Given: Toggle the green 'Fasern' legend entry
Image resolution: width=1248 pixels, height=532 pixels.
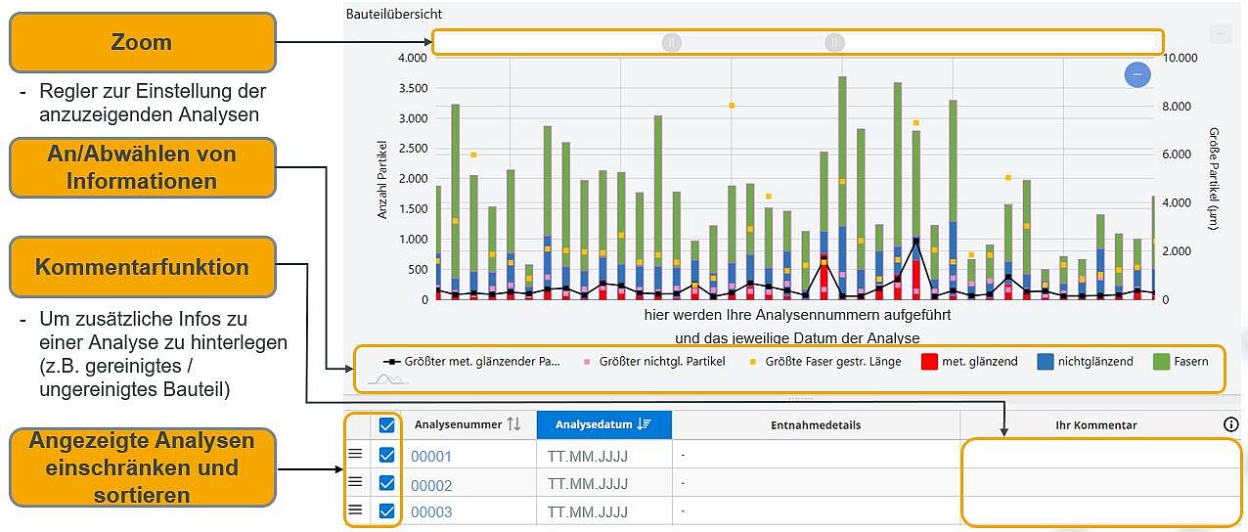Looking at the screenshot, I should coord(1181,362).
